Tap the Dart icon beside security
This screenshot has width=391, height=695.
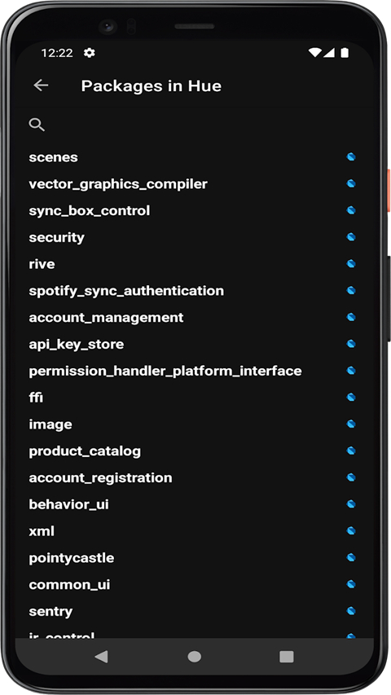(x=351, y=237)
